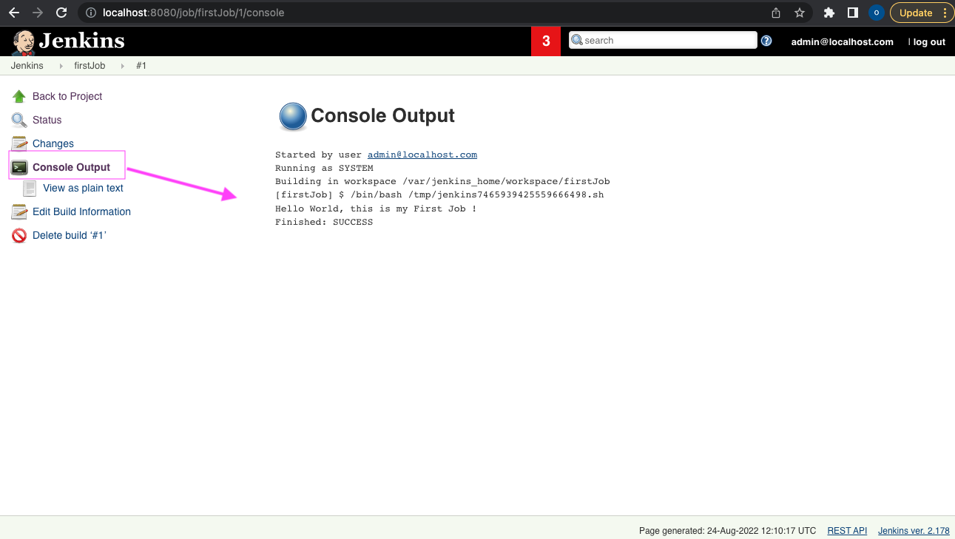This screenshot has width=955, height=539.
Task: Click the Edit Build Information icon
Action: tap(19, 211)
